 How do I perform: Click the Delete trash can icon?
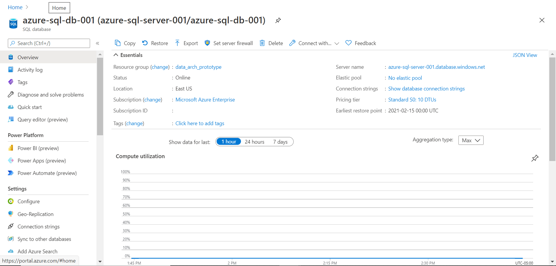pyautogui.click(x=262, y=43)
